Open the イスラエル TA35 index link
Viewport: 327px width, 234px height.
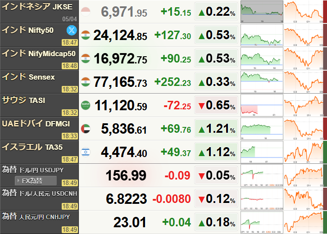click(x=32, y=147)
